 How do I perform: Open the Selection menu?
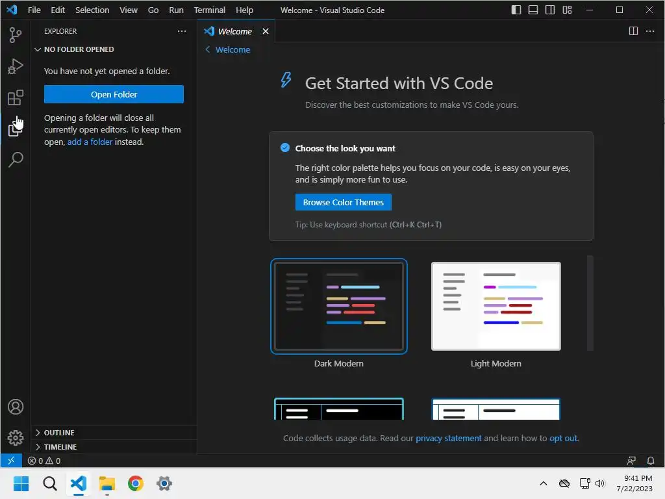[x=92, y=10]
